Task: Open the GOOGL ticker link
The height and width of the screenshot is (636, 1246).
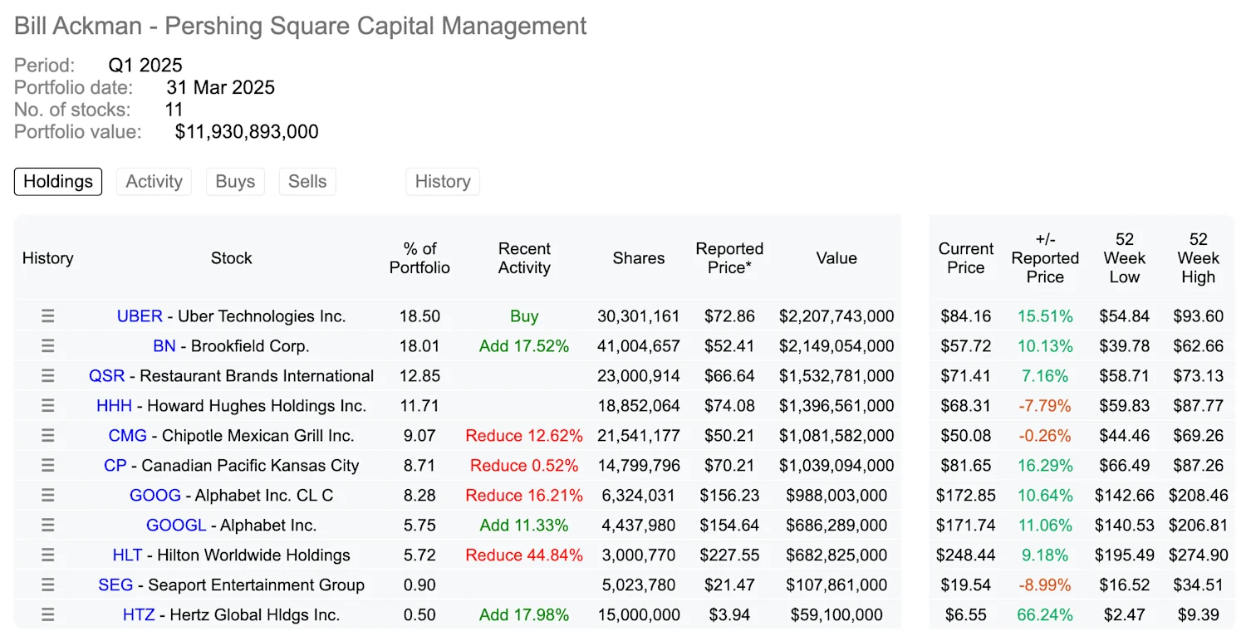Action: [176, 526]
